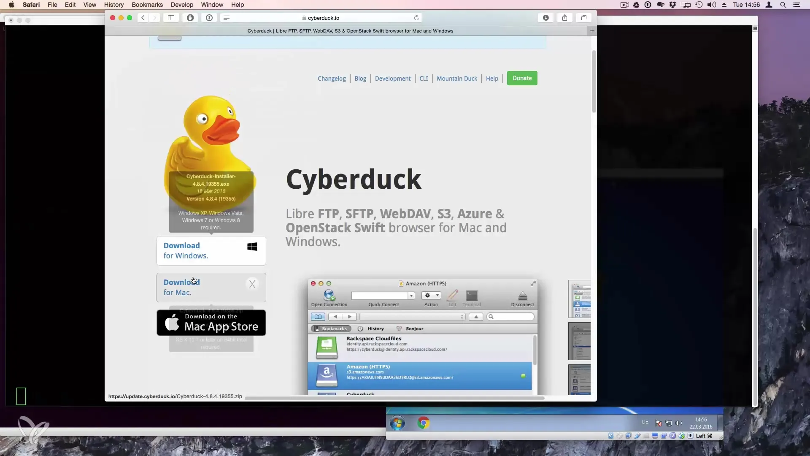810x456 pixels.
Task: Open a new Safari tab with plus
Action: coord(592,31)
